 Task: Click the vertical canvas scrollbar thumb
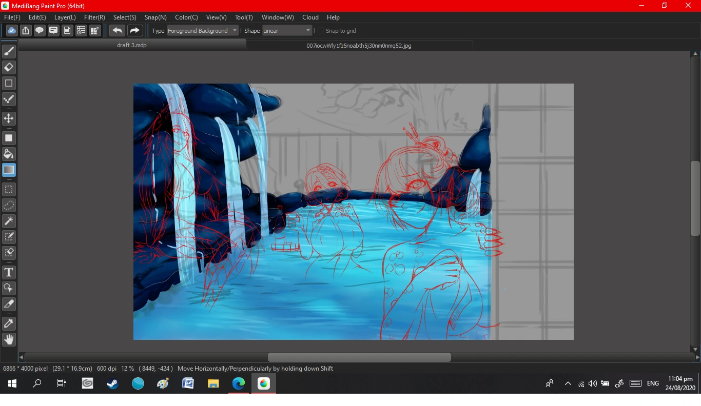coord(695,198)
